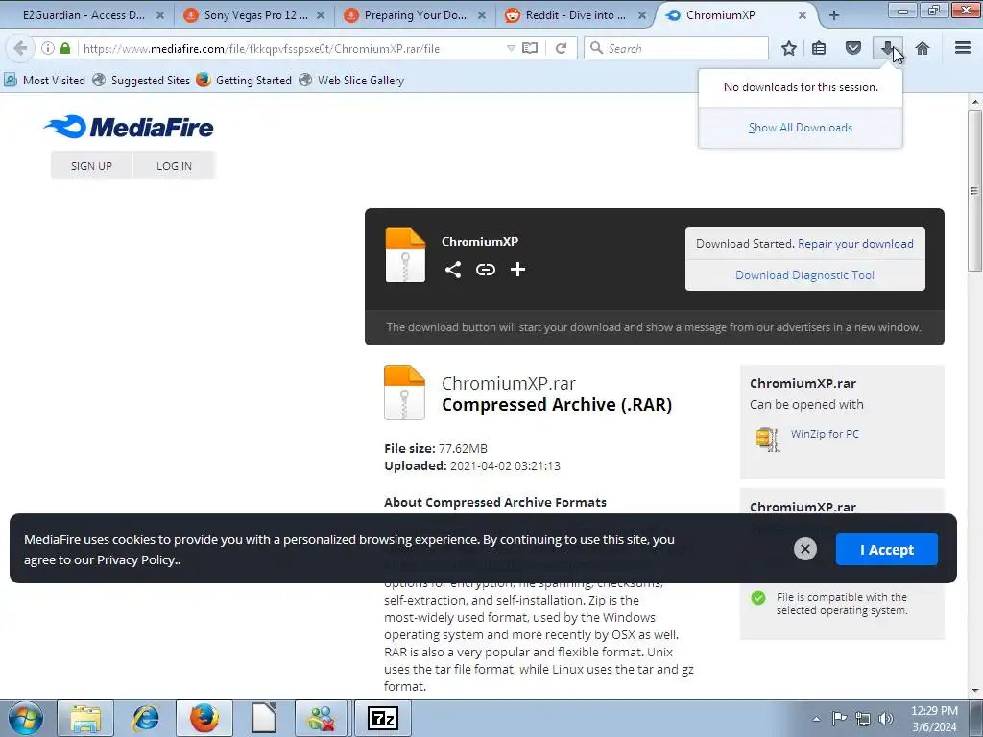This screenshot has width=983, height=737.
Task: Click the plus icon under ChromiumXP
Action: [x=517, y=270]
